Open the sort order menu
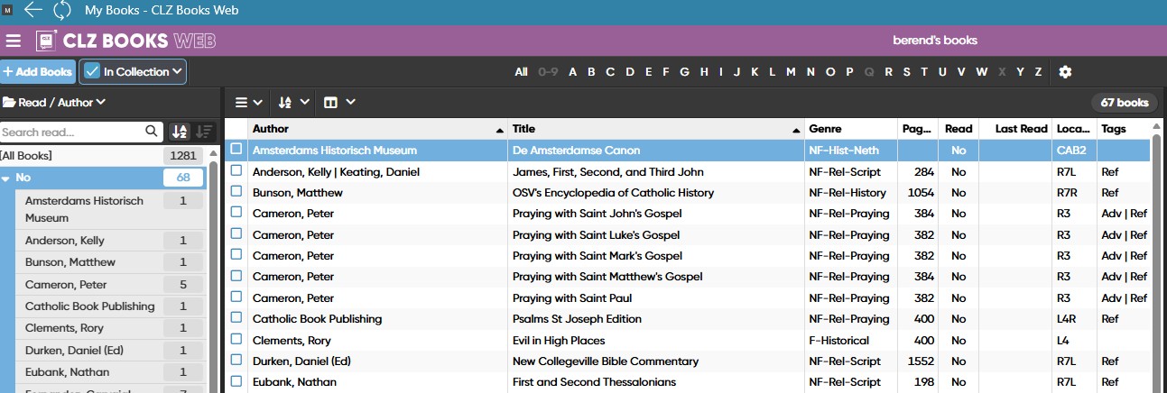 click(293, 103)
